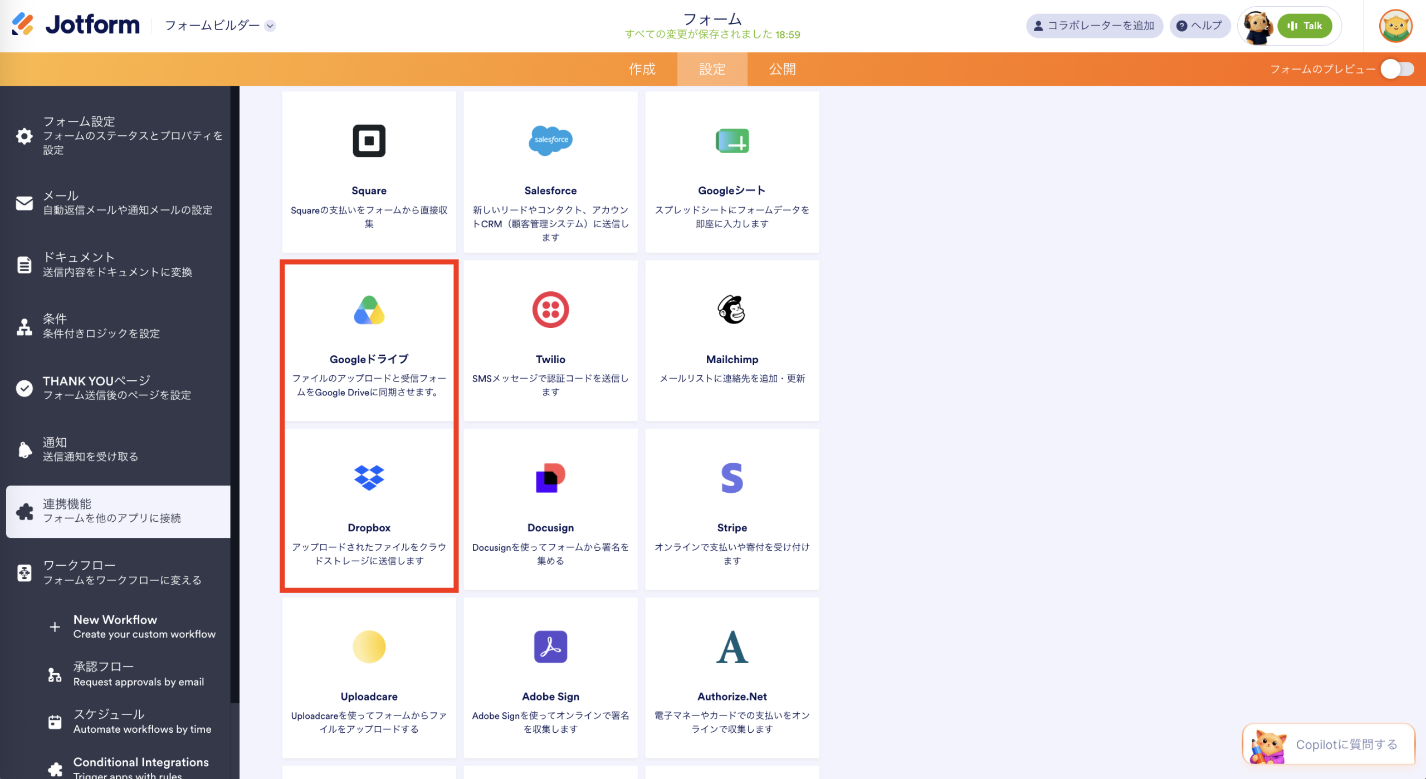Screen dimensions: 1426x779
Task: Open the Stripe S icon
Action: 732,478
